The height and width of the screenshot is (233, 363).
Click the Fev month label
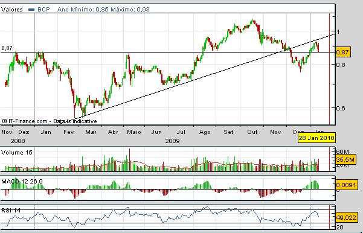[68, 132]
